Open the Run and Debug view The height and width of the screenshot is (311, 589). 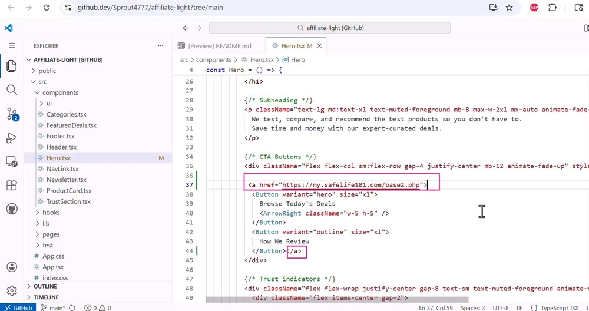point(12,138)
